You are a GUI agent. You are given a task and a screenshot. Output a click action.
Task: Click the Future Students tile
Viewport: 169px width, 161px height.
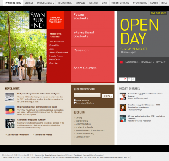[93, 20]
